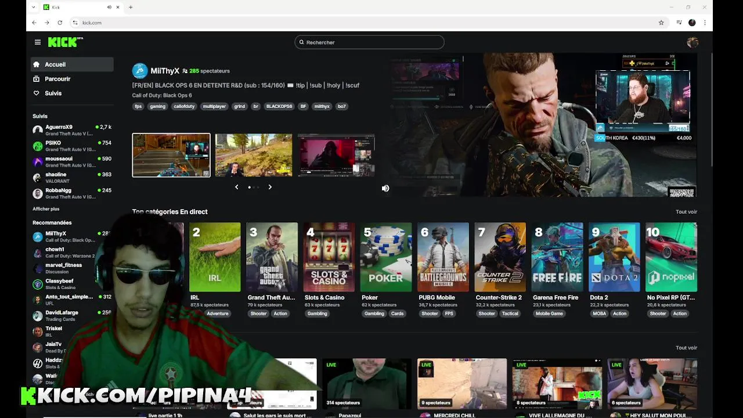Click the callofduty tag
The image size is (743, 418).
coord(184,106)
